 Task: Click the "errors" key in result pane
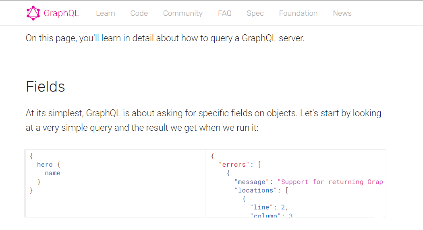point(234,165)
